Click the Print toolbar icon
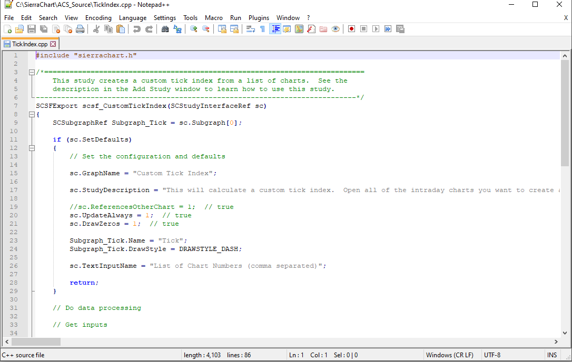 click(80, 29)
